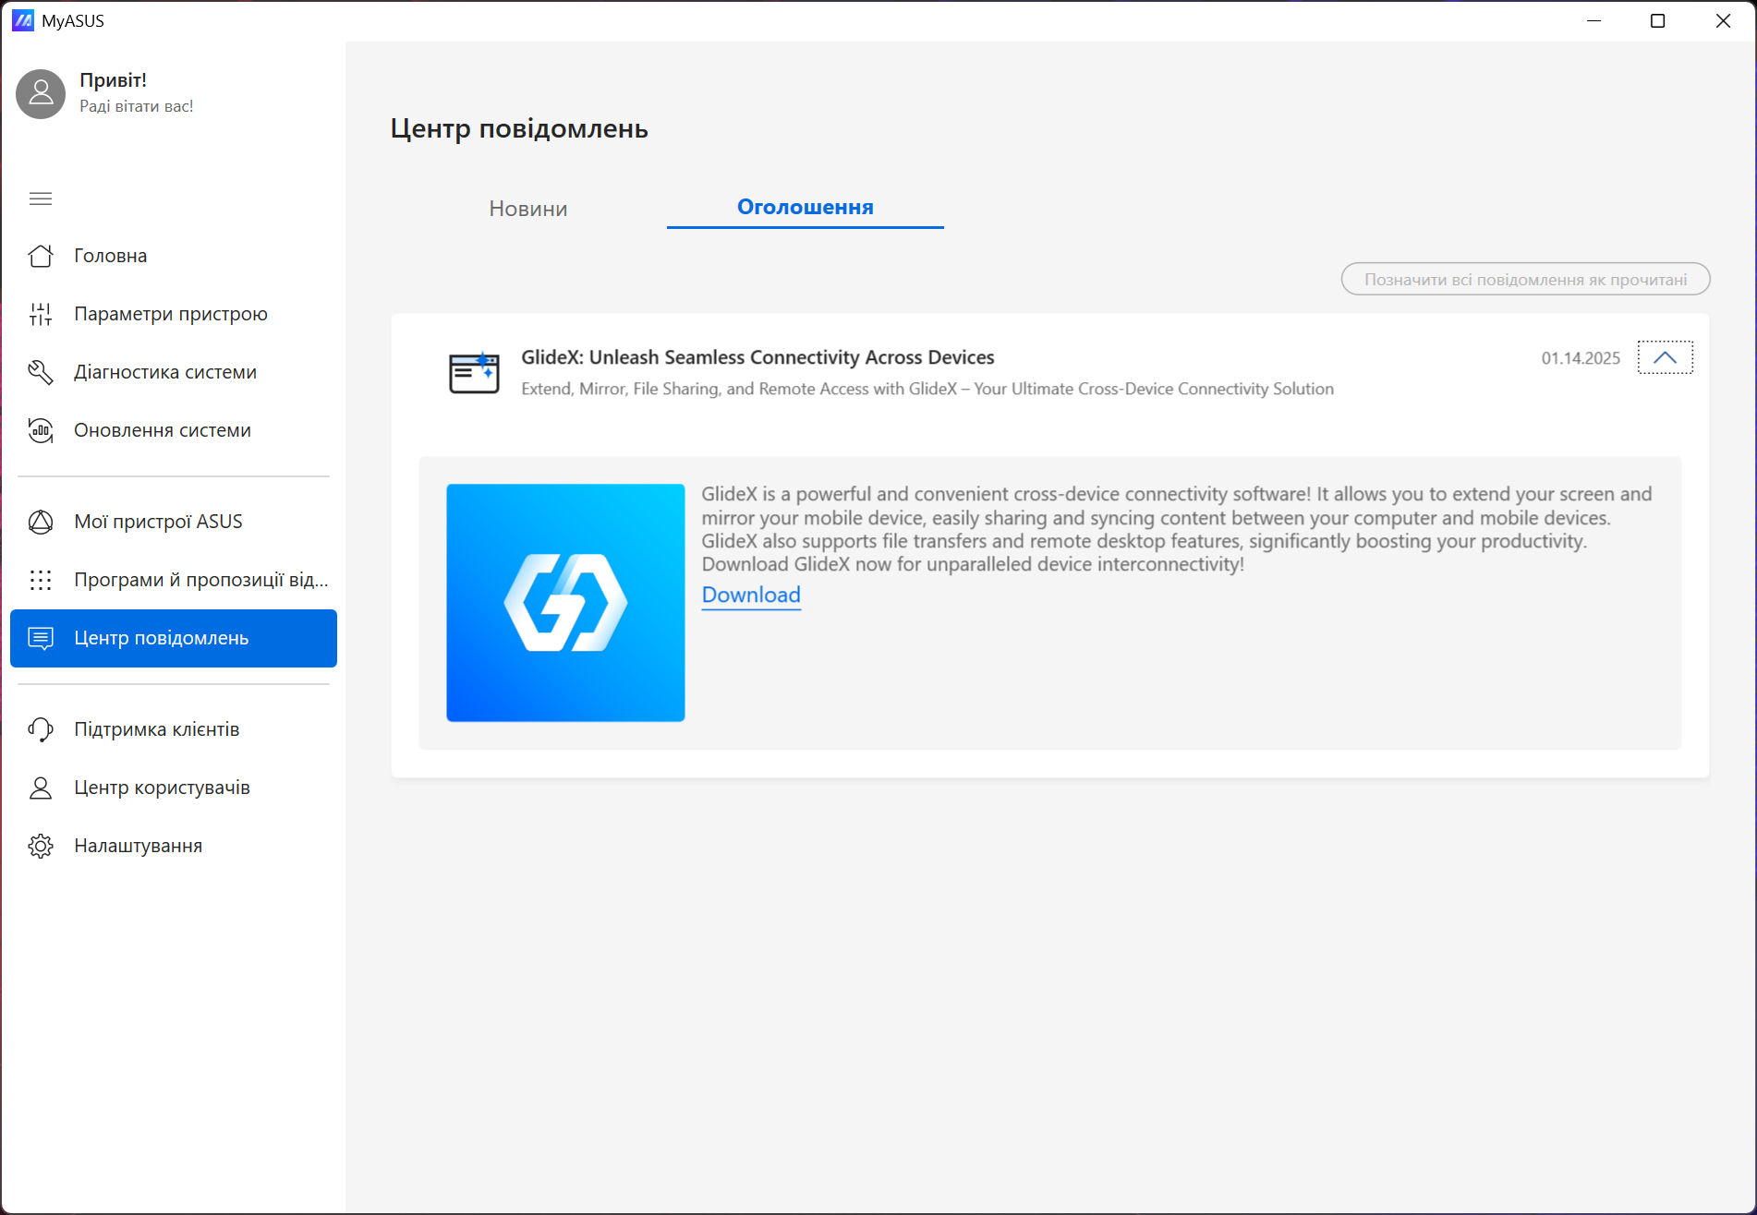The image size is (1757, 1215).
Task: Click the GlideX announcement title text
Action: 757,357
